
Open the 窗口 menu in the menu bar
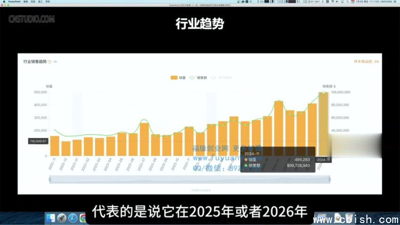coord(40,2)
